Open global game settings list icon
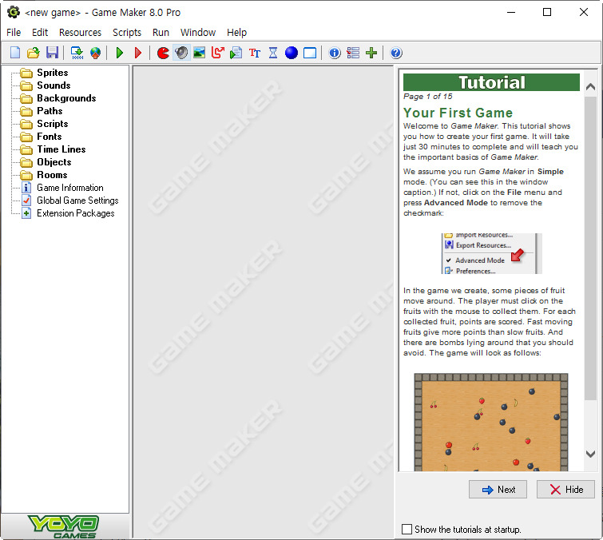This screenshot has height=540, width=603. 353,53
